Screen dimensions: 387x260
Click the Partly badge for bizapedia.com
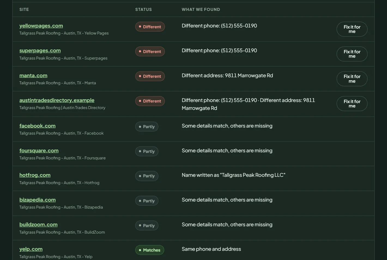(x=147, y=201)
